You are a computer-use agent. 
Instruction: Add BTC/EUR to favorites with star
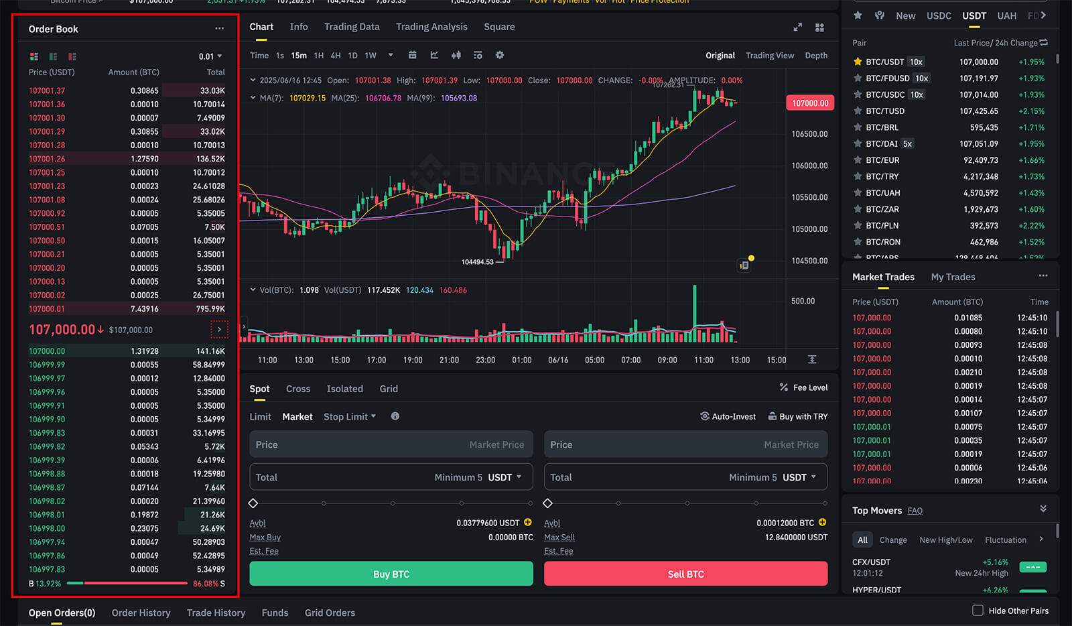(x=858, y=160)
